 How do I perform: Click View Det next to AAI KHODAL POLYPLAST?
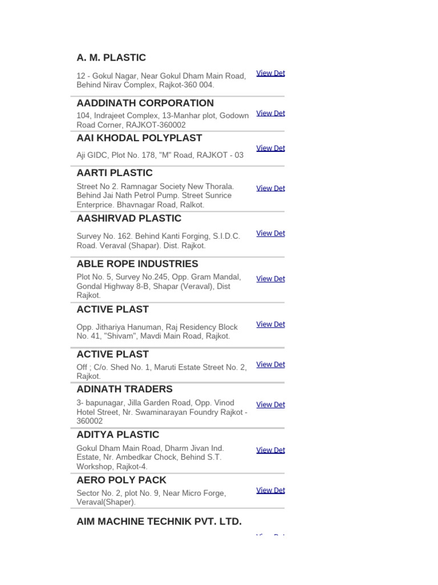pyautogui.click(x=270, y=148)
